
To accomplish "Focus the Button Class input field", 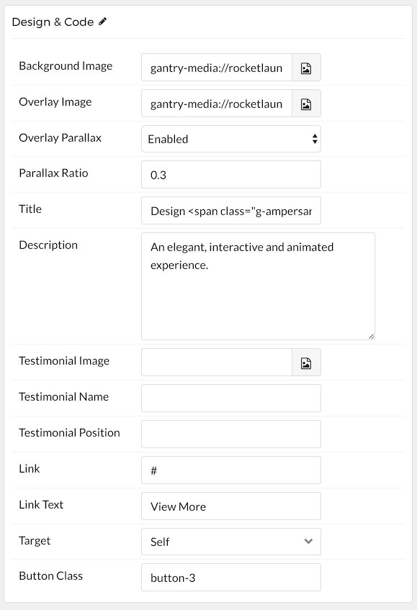I will point(231,578).
